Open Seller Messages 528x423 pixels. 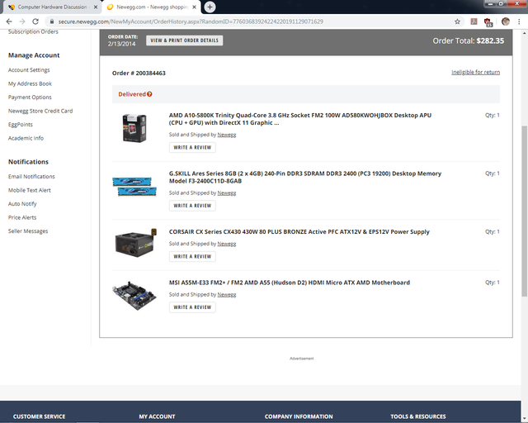pos(28,231)
